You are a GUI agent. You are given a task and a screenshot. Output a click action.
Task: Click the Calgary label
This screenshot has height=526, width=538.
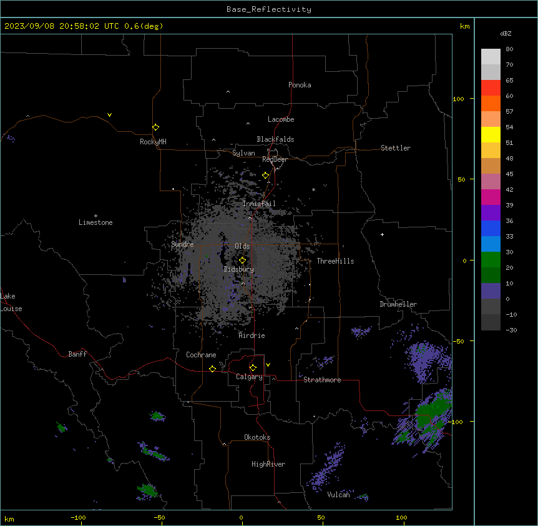[249, 377]
